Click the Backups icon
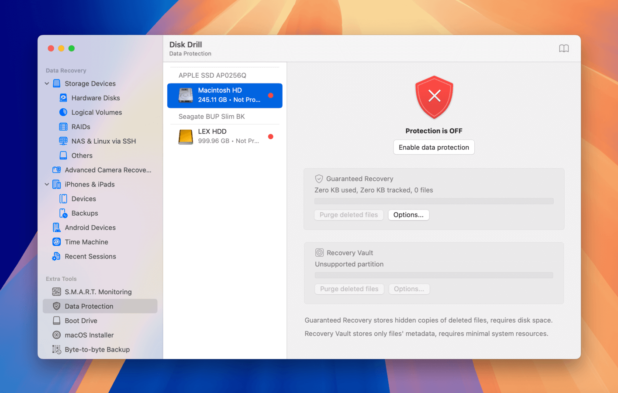The height and width of the screenshot is (393, 618). [x=63, y=213]
